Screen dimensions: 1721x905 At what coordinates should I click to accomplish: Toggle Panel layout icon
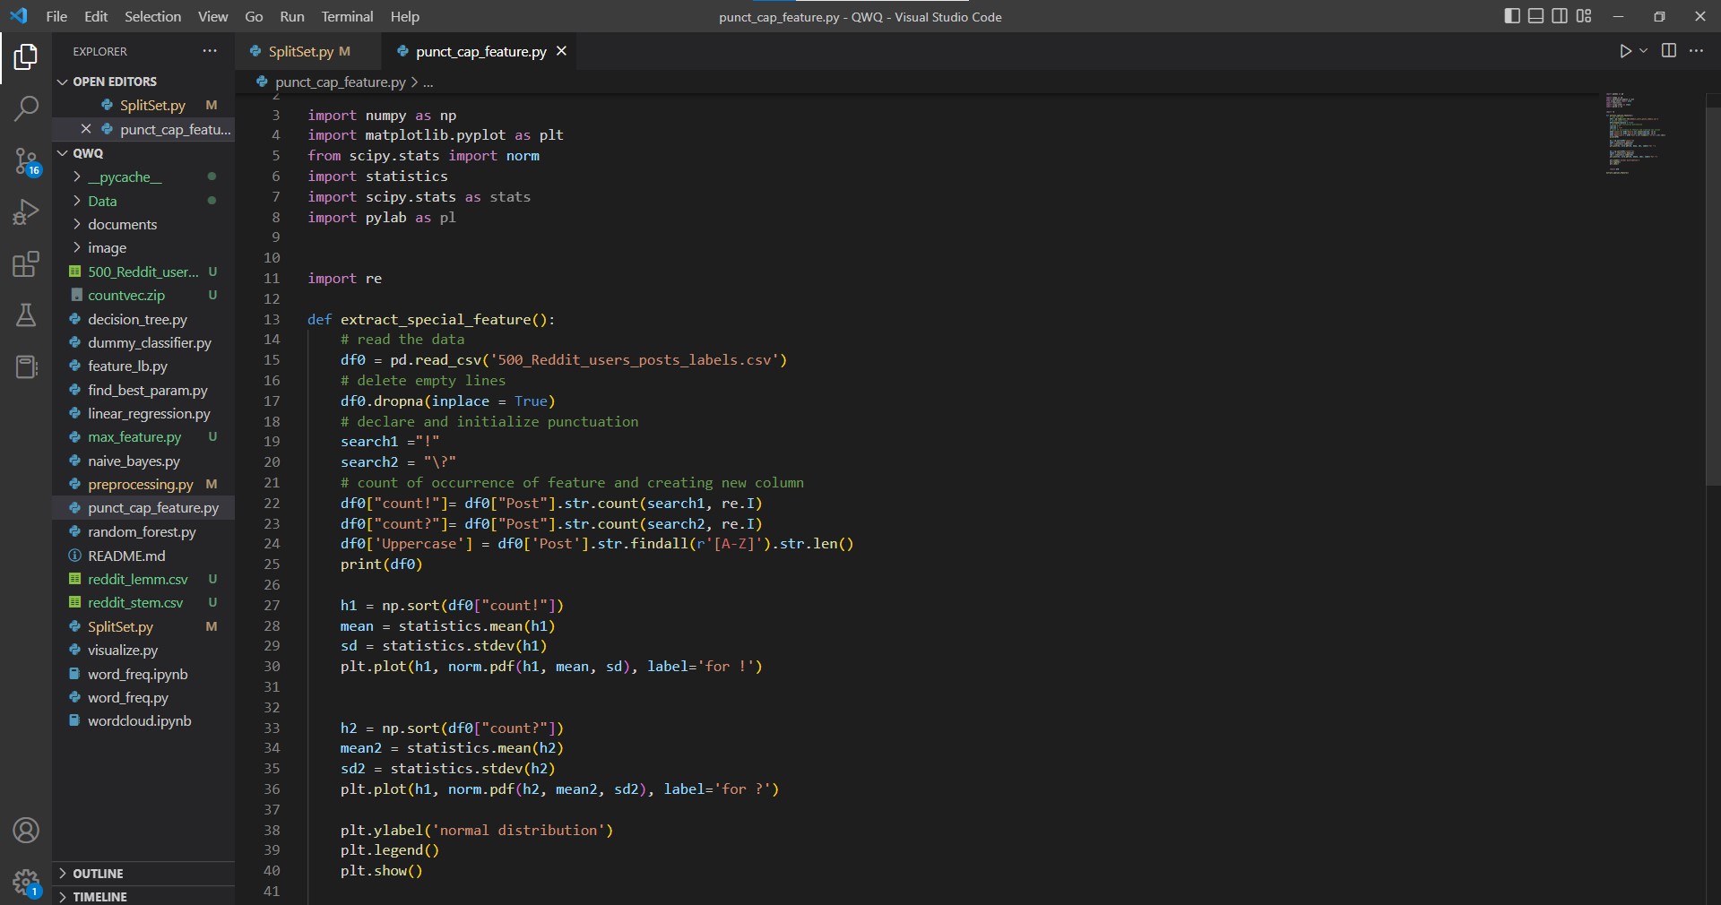(x=1536, y=16)
